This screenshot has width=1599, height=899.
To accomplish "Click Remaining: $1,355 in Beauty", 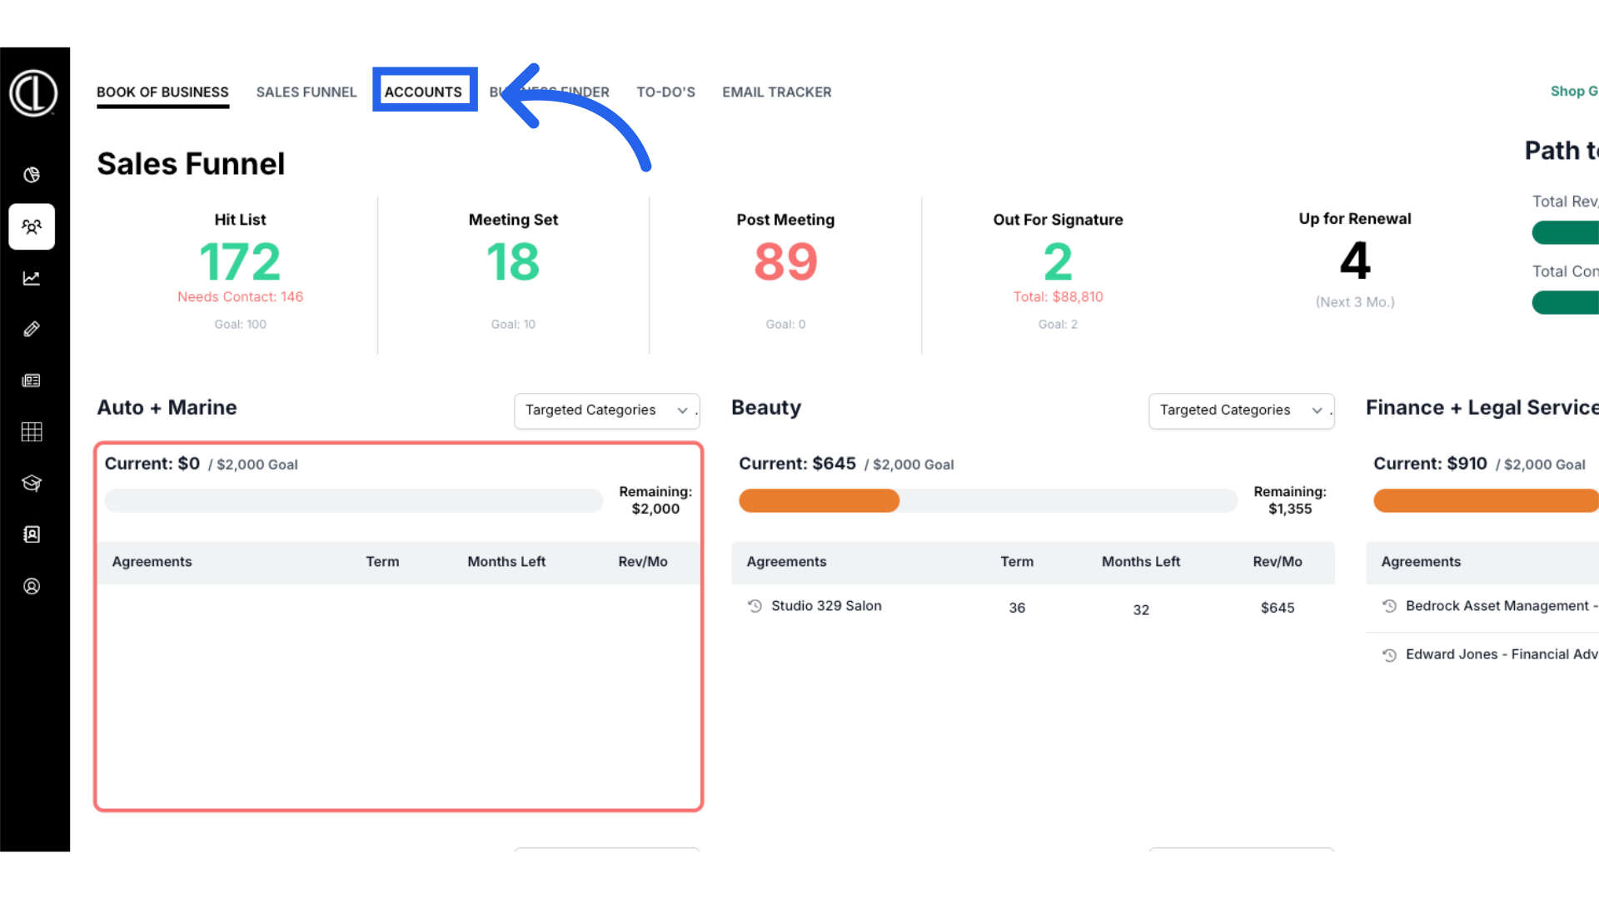I will click(x=1290, y=500).
